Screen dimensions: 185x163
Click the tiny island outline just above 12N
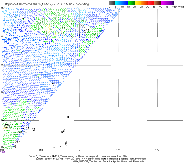coord(68,117)
